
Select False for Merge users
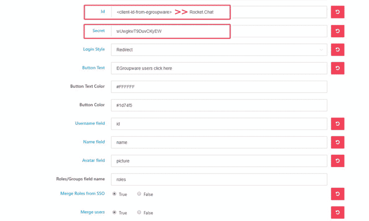(x=139, y=212)
